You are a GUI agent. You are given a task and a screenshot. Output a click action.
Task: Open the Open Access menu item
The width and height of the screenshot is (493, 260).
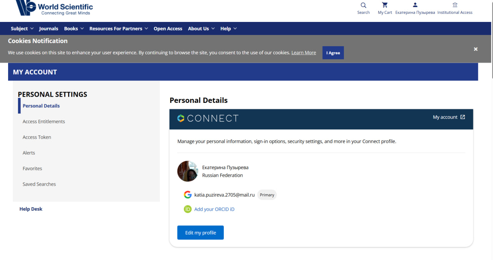168,29
